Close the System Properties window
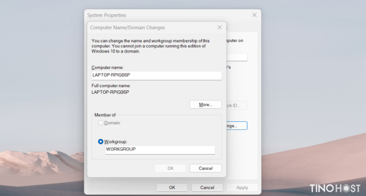 pos(255,15)
